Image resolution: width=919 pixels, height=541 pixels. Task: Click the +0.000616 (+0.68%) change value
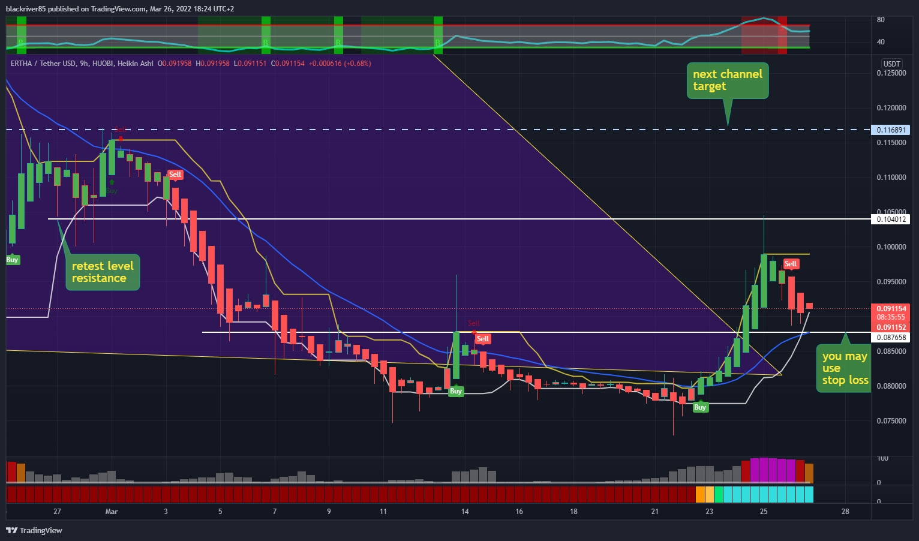click(340, 64)
